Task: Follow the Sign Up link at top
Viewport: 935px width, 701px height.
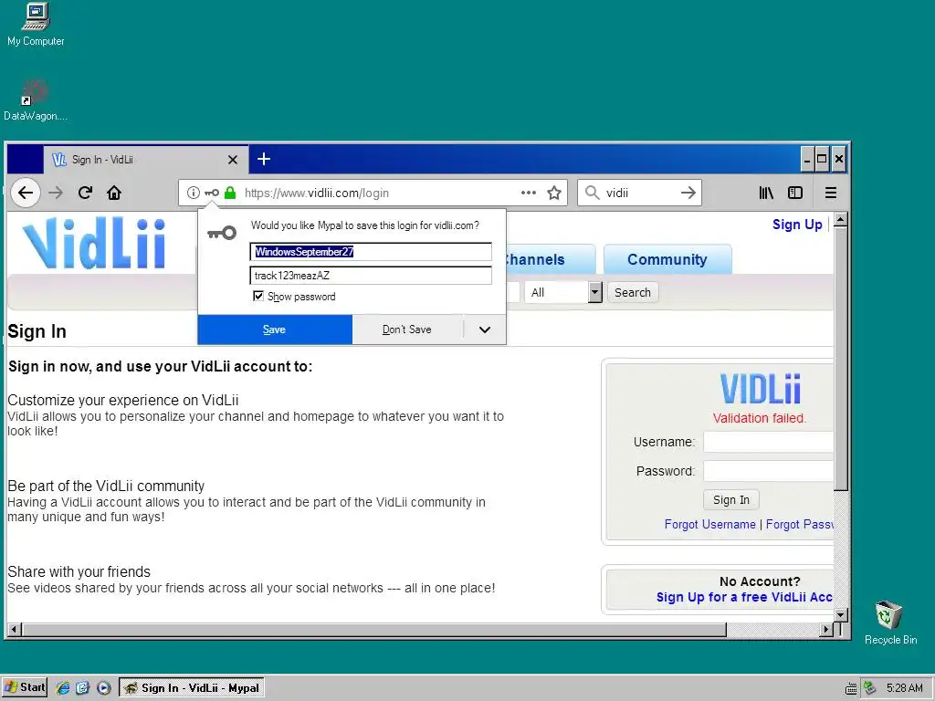Action: [797, 225]
